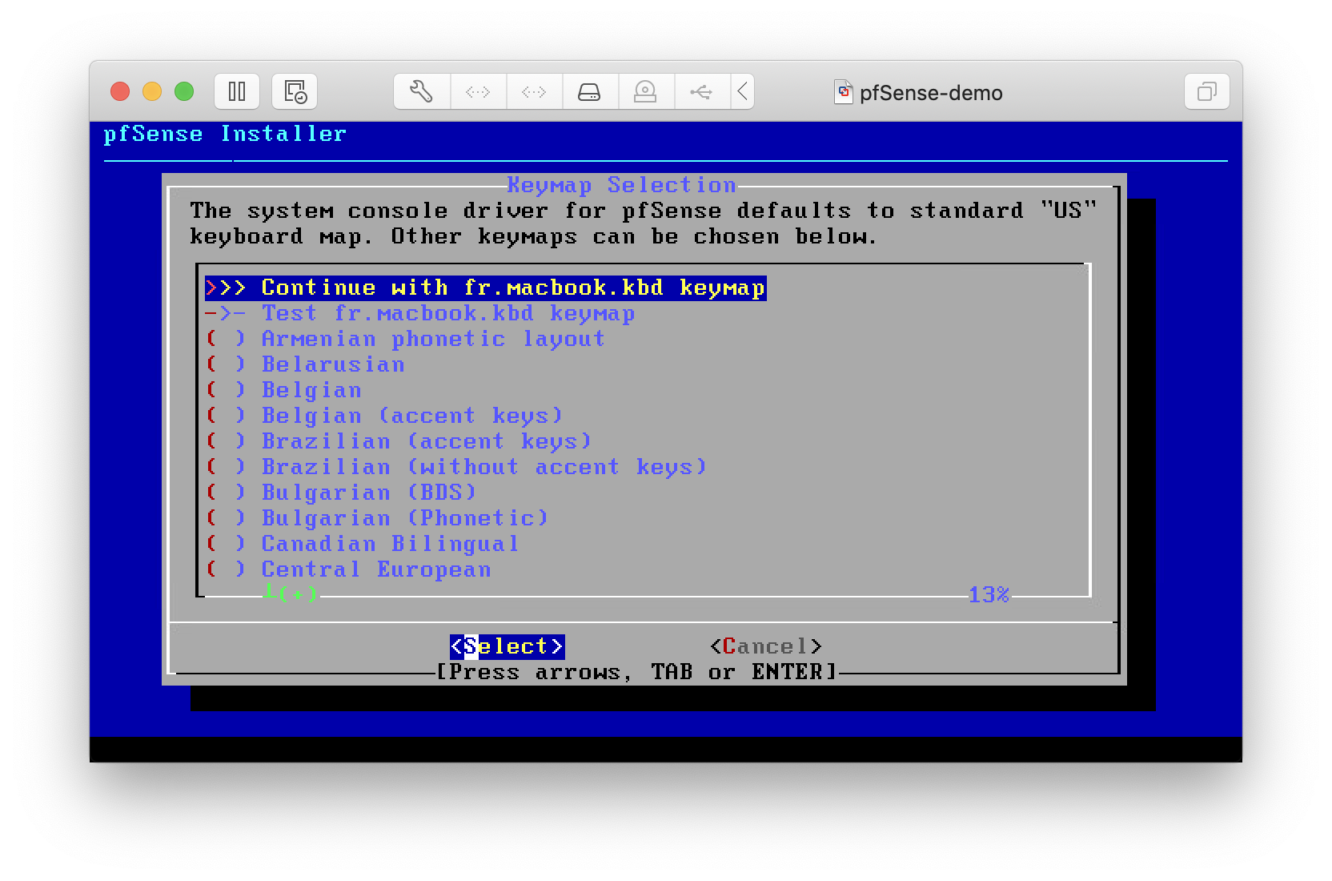The image size is (1332, 881).
Task: Collapse the device toolbar chevron
Action: (x=743, y=92)
